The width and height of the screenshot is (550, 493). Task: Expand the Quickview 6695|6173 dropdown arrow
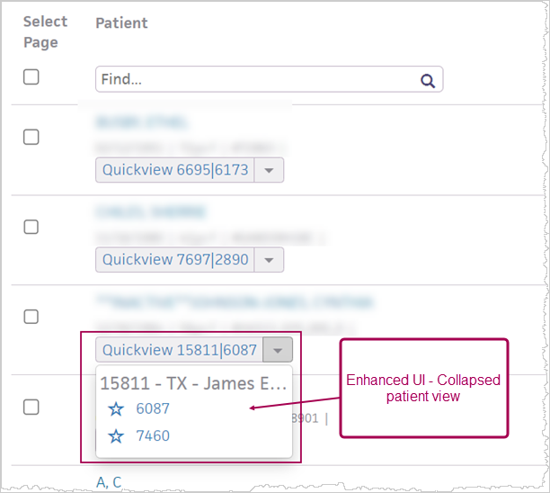[x=270, y=170]
